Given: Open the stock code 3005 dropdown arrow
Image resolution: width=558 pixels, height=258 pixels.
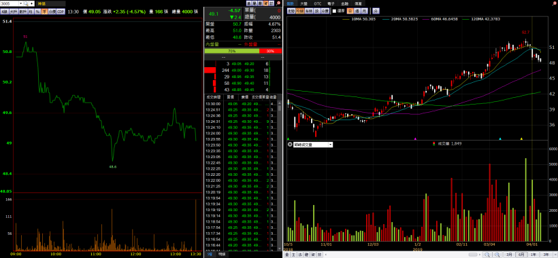Looking at the screenshot, I should (20, 3).
